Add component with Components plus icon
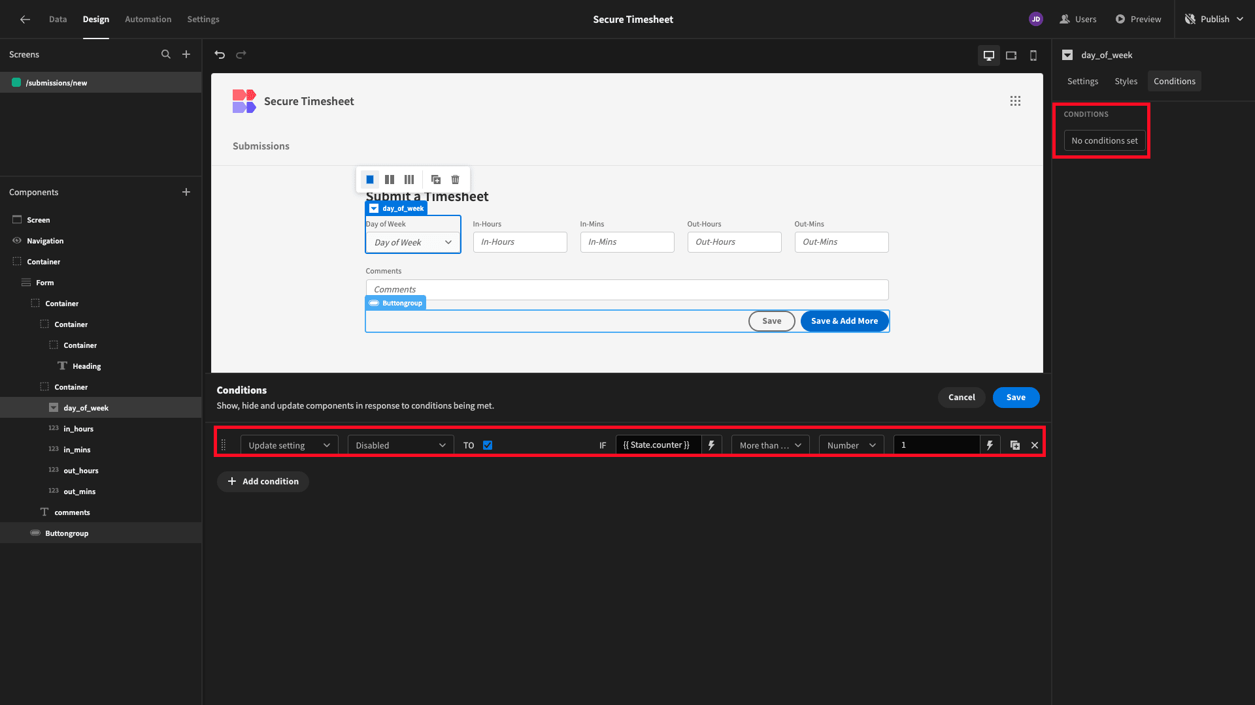 tap(186, 192)
